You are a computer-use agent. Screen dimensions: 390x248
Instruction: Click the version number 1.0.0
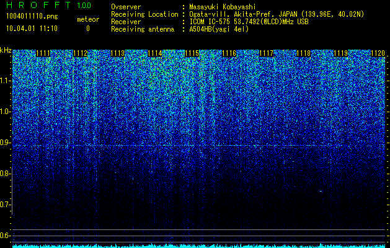click(84, 6)
